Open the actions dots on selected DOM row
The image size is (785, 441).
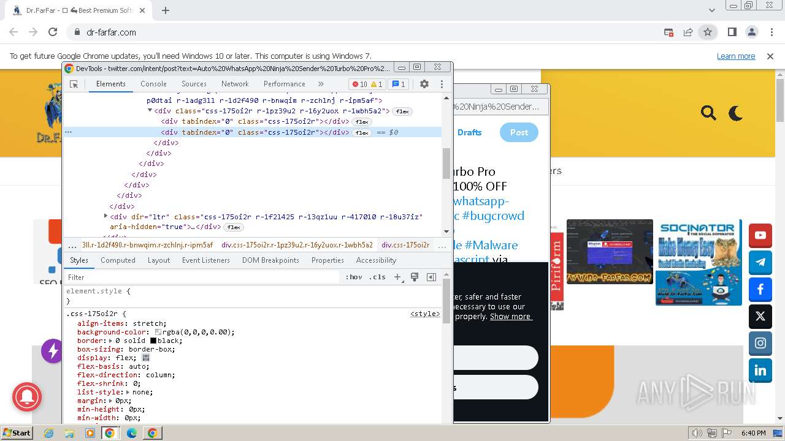tap(69, 132)
